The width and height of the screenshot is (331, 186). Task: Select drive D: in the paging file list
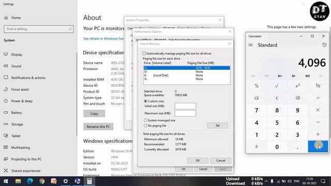pyautogui.click(x=187, y=72)
